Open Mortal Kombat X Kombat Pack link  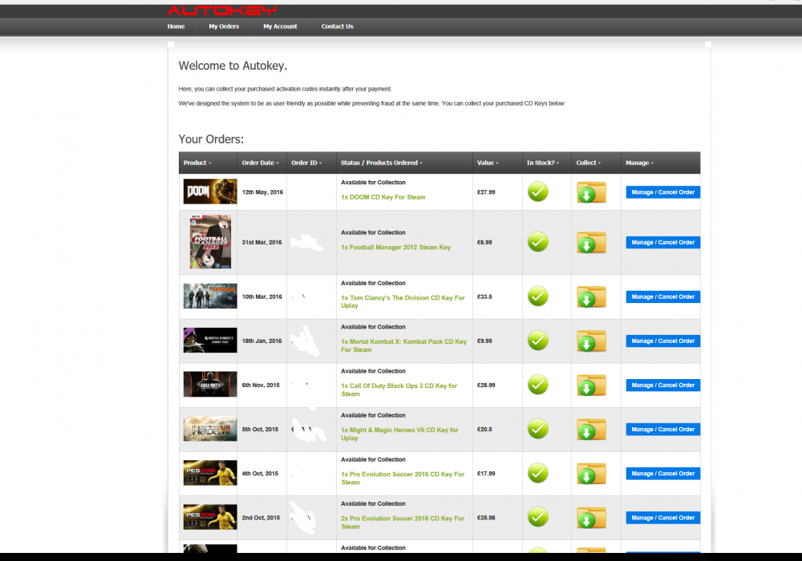(403, 345)
